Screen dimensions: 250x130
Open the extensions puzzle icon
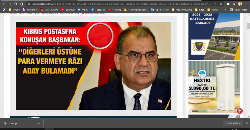click(x=228, y=4)
